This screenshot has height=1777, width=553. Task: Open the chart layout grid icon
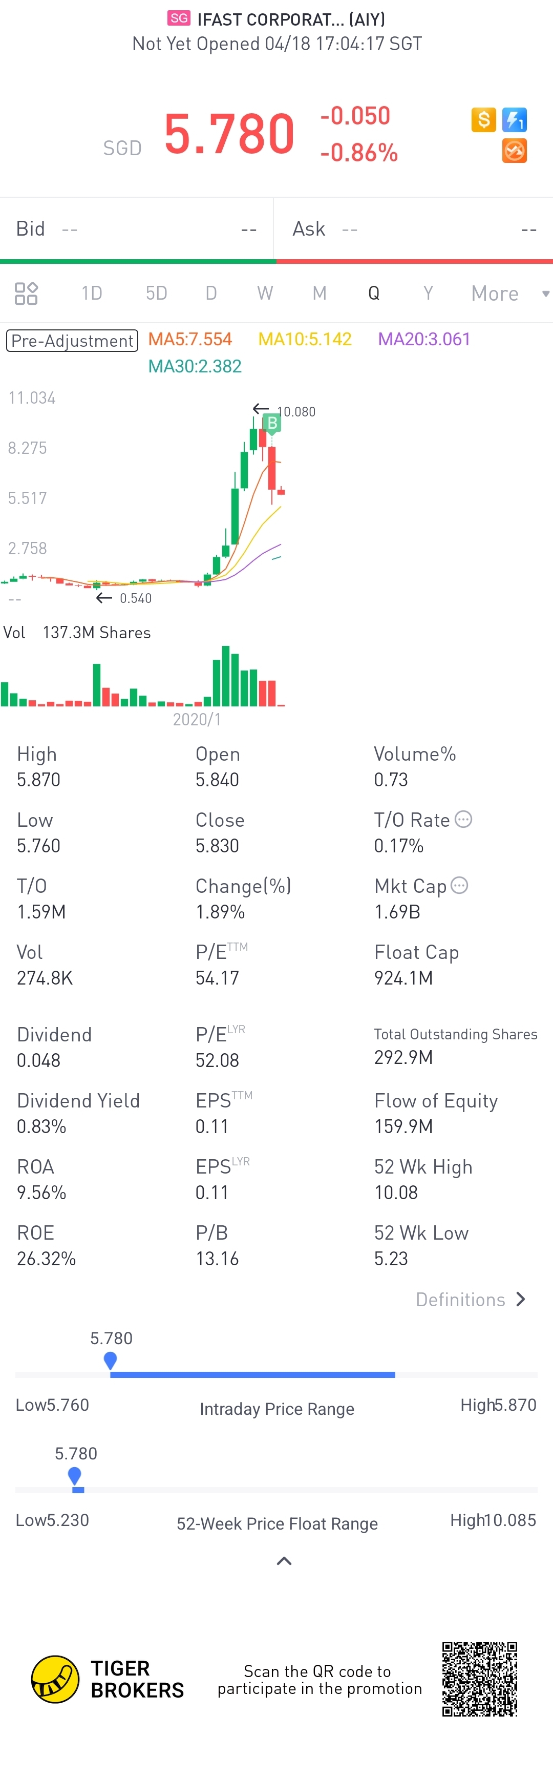pos(26,293)
